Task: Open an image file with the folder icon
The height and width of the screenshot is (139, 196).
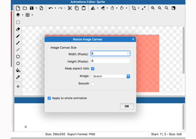Action: click(25, 8)
